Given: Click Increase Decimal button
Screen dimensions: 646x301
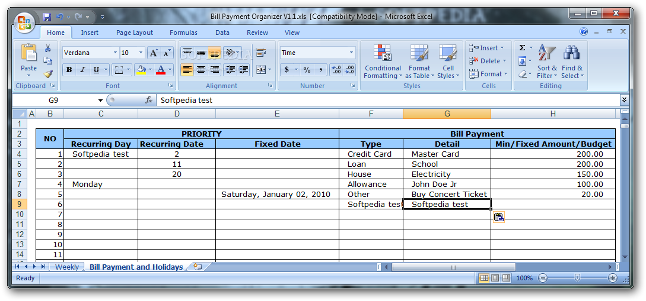Looking at the screenshot, I should click(336, 70).
